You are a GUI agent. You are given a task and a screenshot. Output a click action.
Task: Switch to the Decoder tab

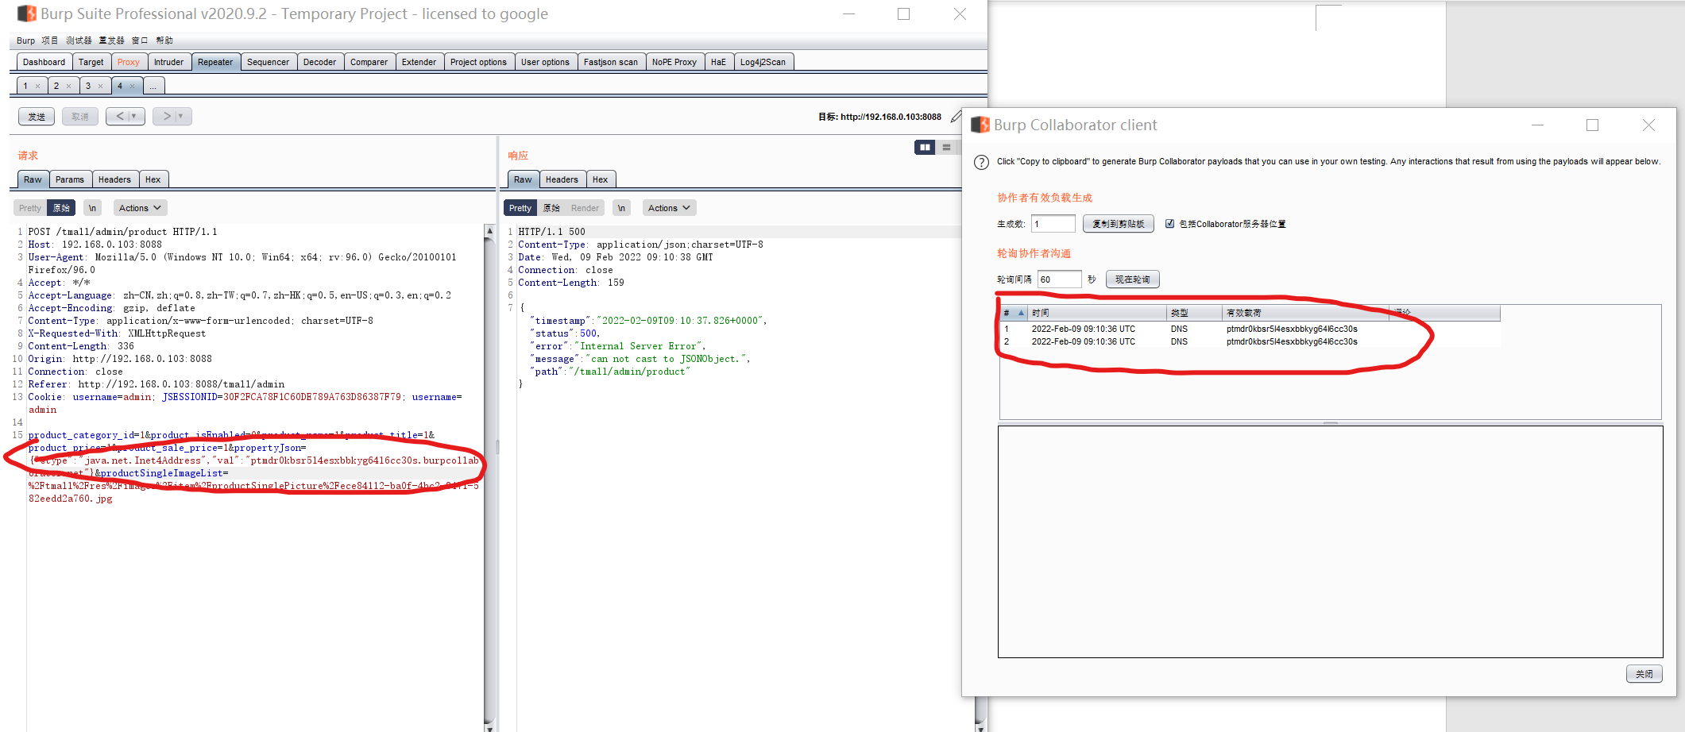(319, 62)
